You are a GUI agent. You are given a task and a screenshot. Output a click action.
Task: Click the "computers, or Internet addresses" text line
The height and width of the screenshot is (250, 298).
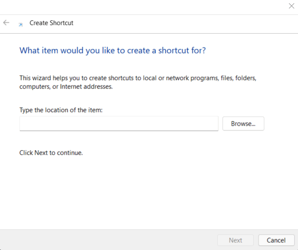(66, 87)
